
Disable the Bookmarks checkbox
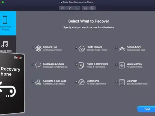76,82
